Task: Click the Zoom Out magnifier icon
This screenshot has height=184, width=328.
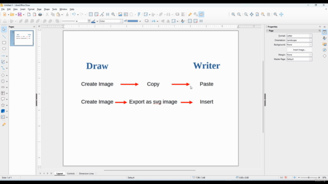Action: (239, 14)
